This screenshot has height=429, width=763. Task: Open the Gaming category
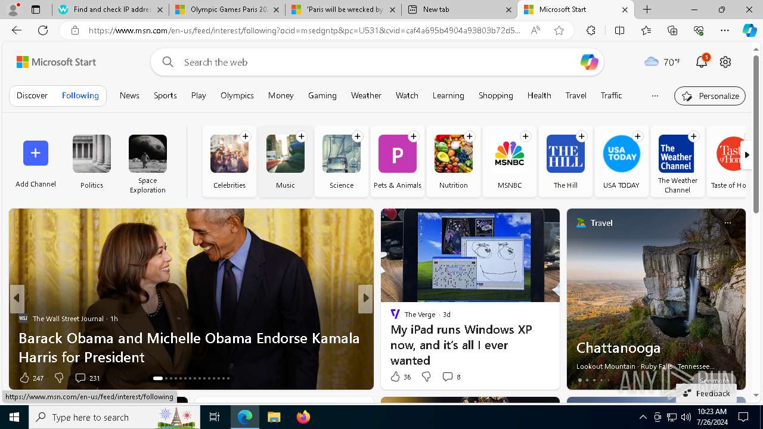(322, 95)
